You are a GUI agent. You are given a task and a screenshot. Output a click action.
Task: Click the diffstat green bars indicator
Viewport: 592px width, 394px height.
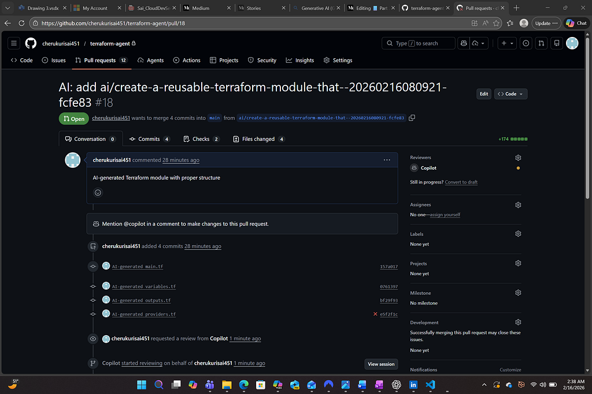[x=519, y=139]
